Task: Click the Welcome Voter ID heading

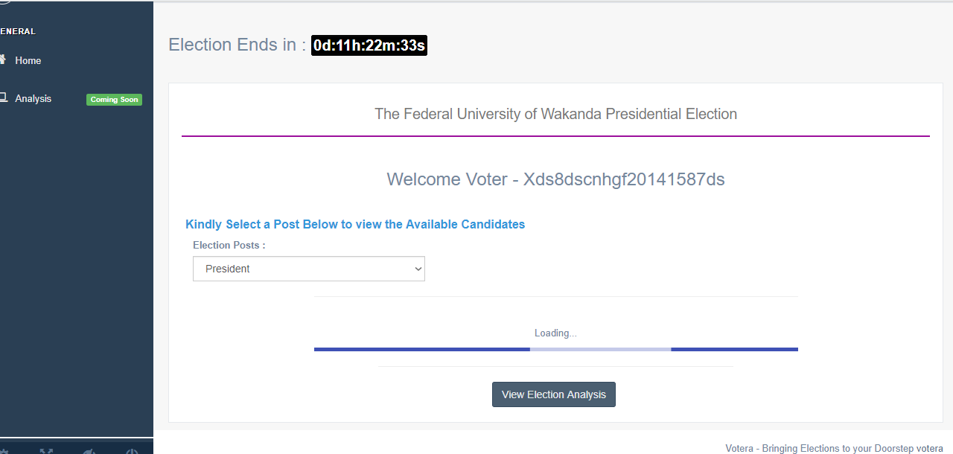Action: click(555, 179)
